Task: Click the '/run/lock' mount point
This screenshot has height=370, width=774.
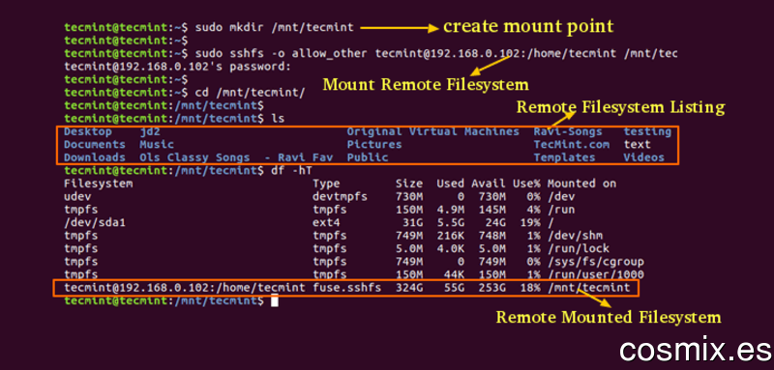Action: coord(578,248)
